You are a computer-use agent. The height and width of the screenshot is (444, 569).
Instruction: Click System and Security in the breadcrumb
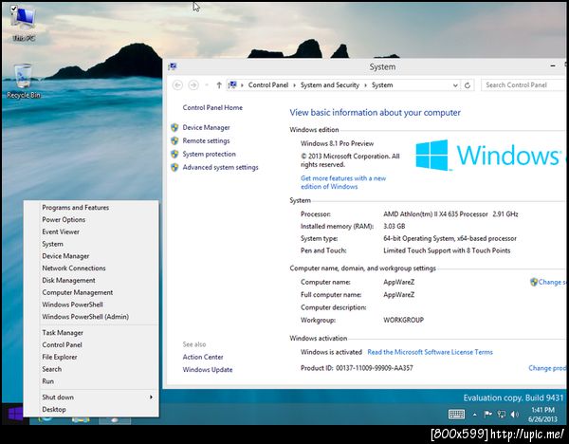329,85
